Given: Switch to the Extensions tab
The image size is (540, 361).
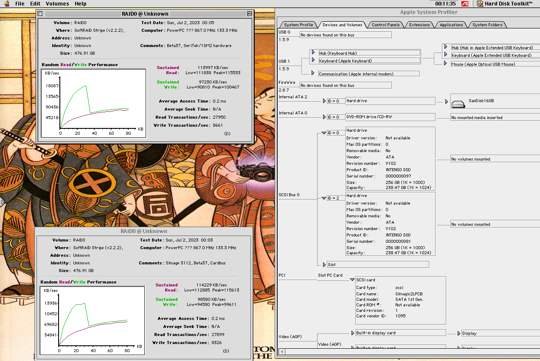Looking at the screenshot, I should coord(419,25).
